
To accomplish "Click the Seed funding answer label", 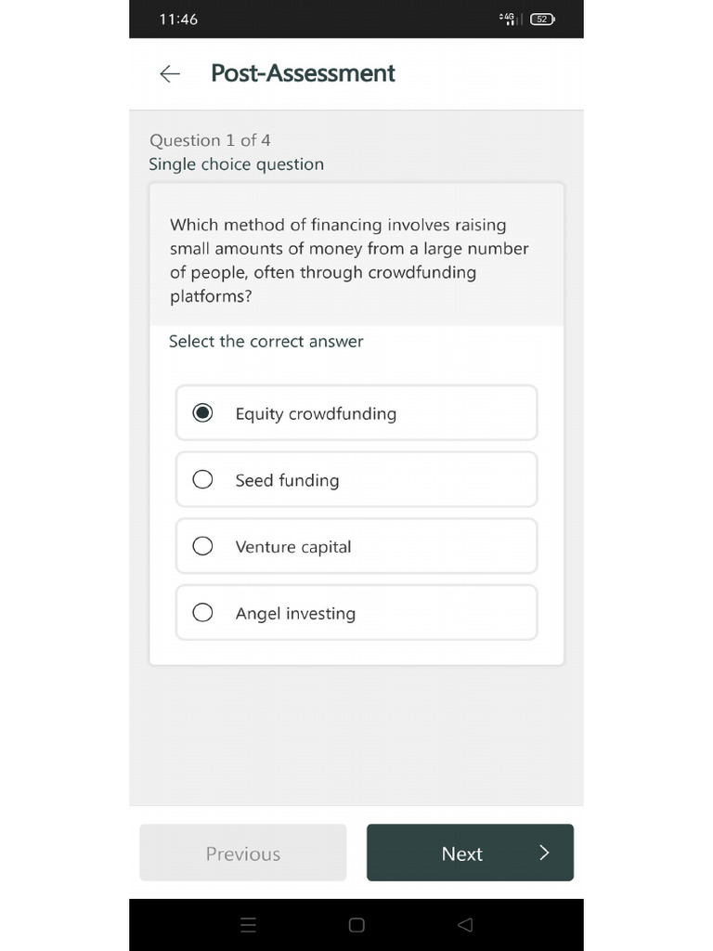I will tap(287, 480).
